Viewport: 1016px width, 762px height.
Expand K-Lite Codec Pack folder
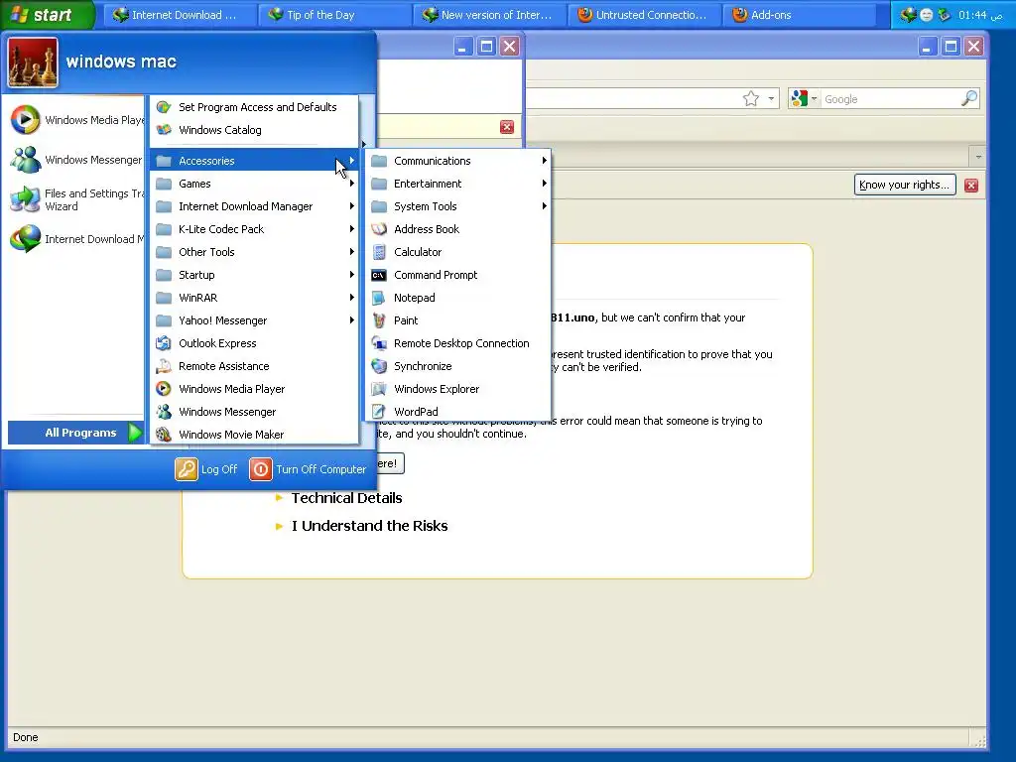pos(254,229)
